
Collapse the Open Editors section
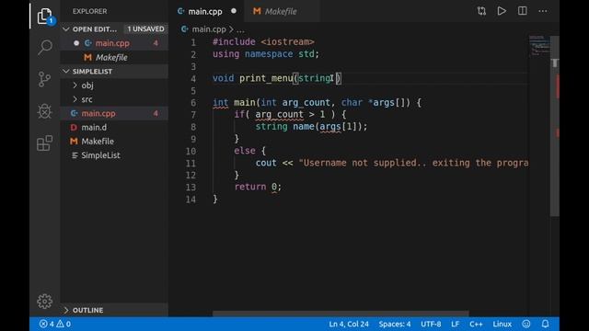[66, 29]
